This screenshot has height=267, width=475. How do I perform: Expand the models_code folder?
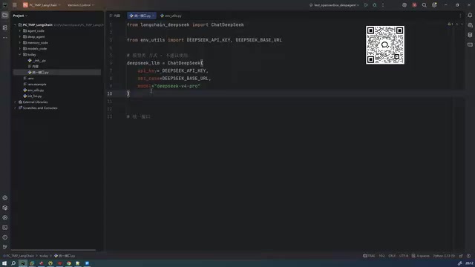[20, 48]
